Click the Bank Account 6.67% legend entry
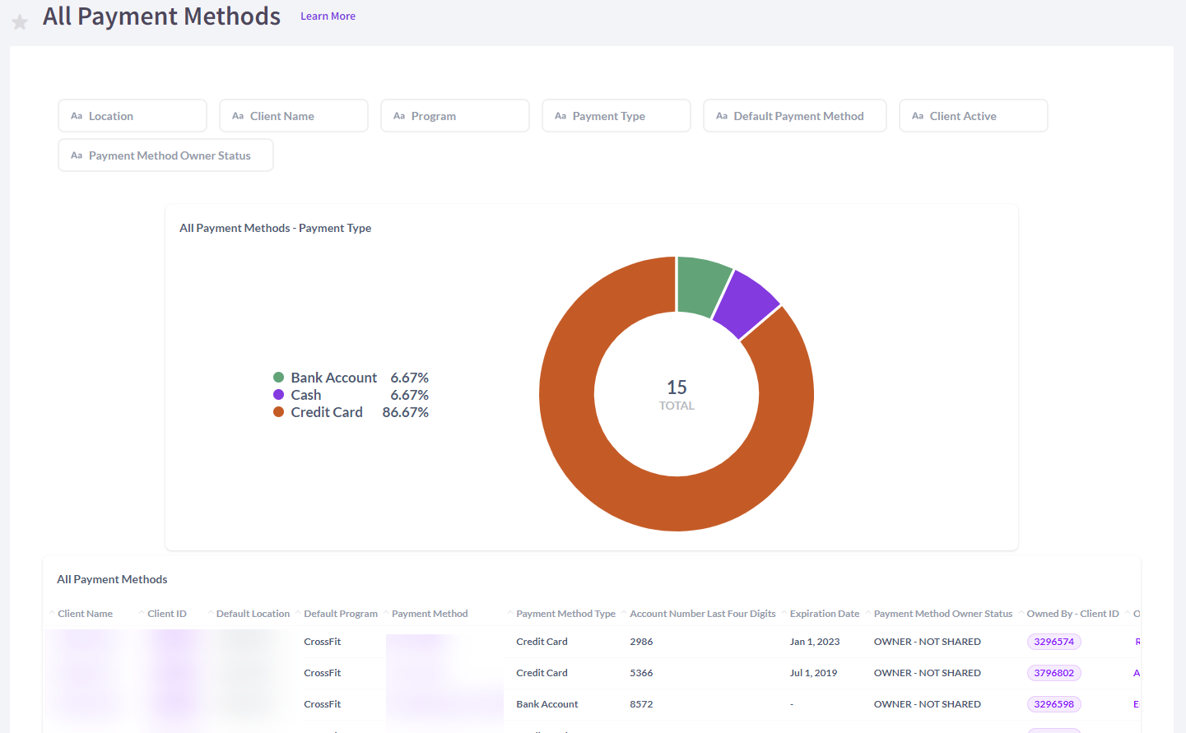The image size is (1186, 733). (x=351, y=378)
